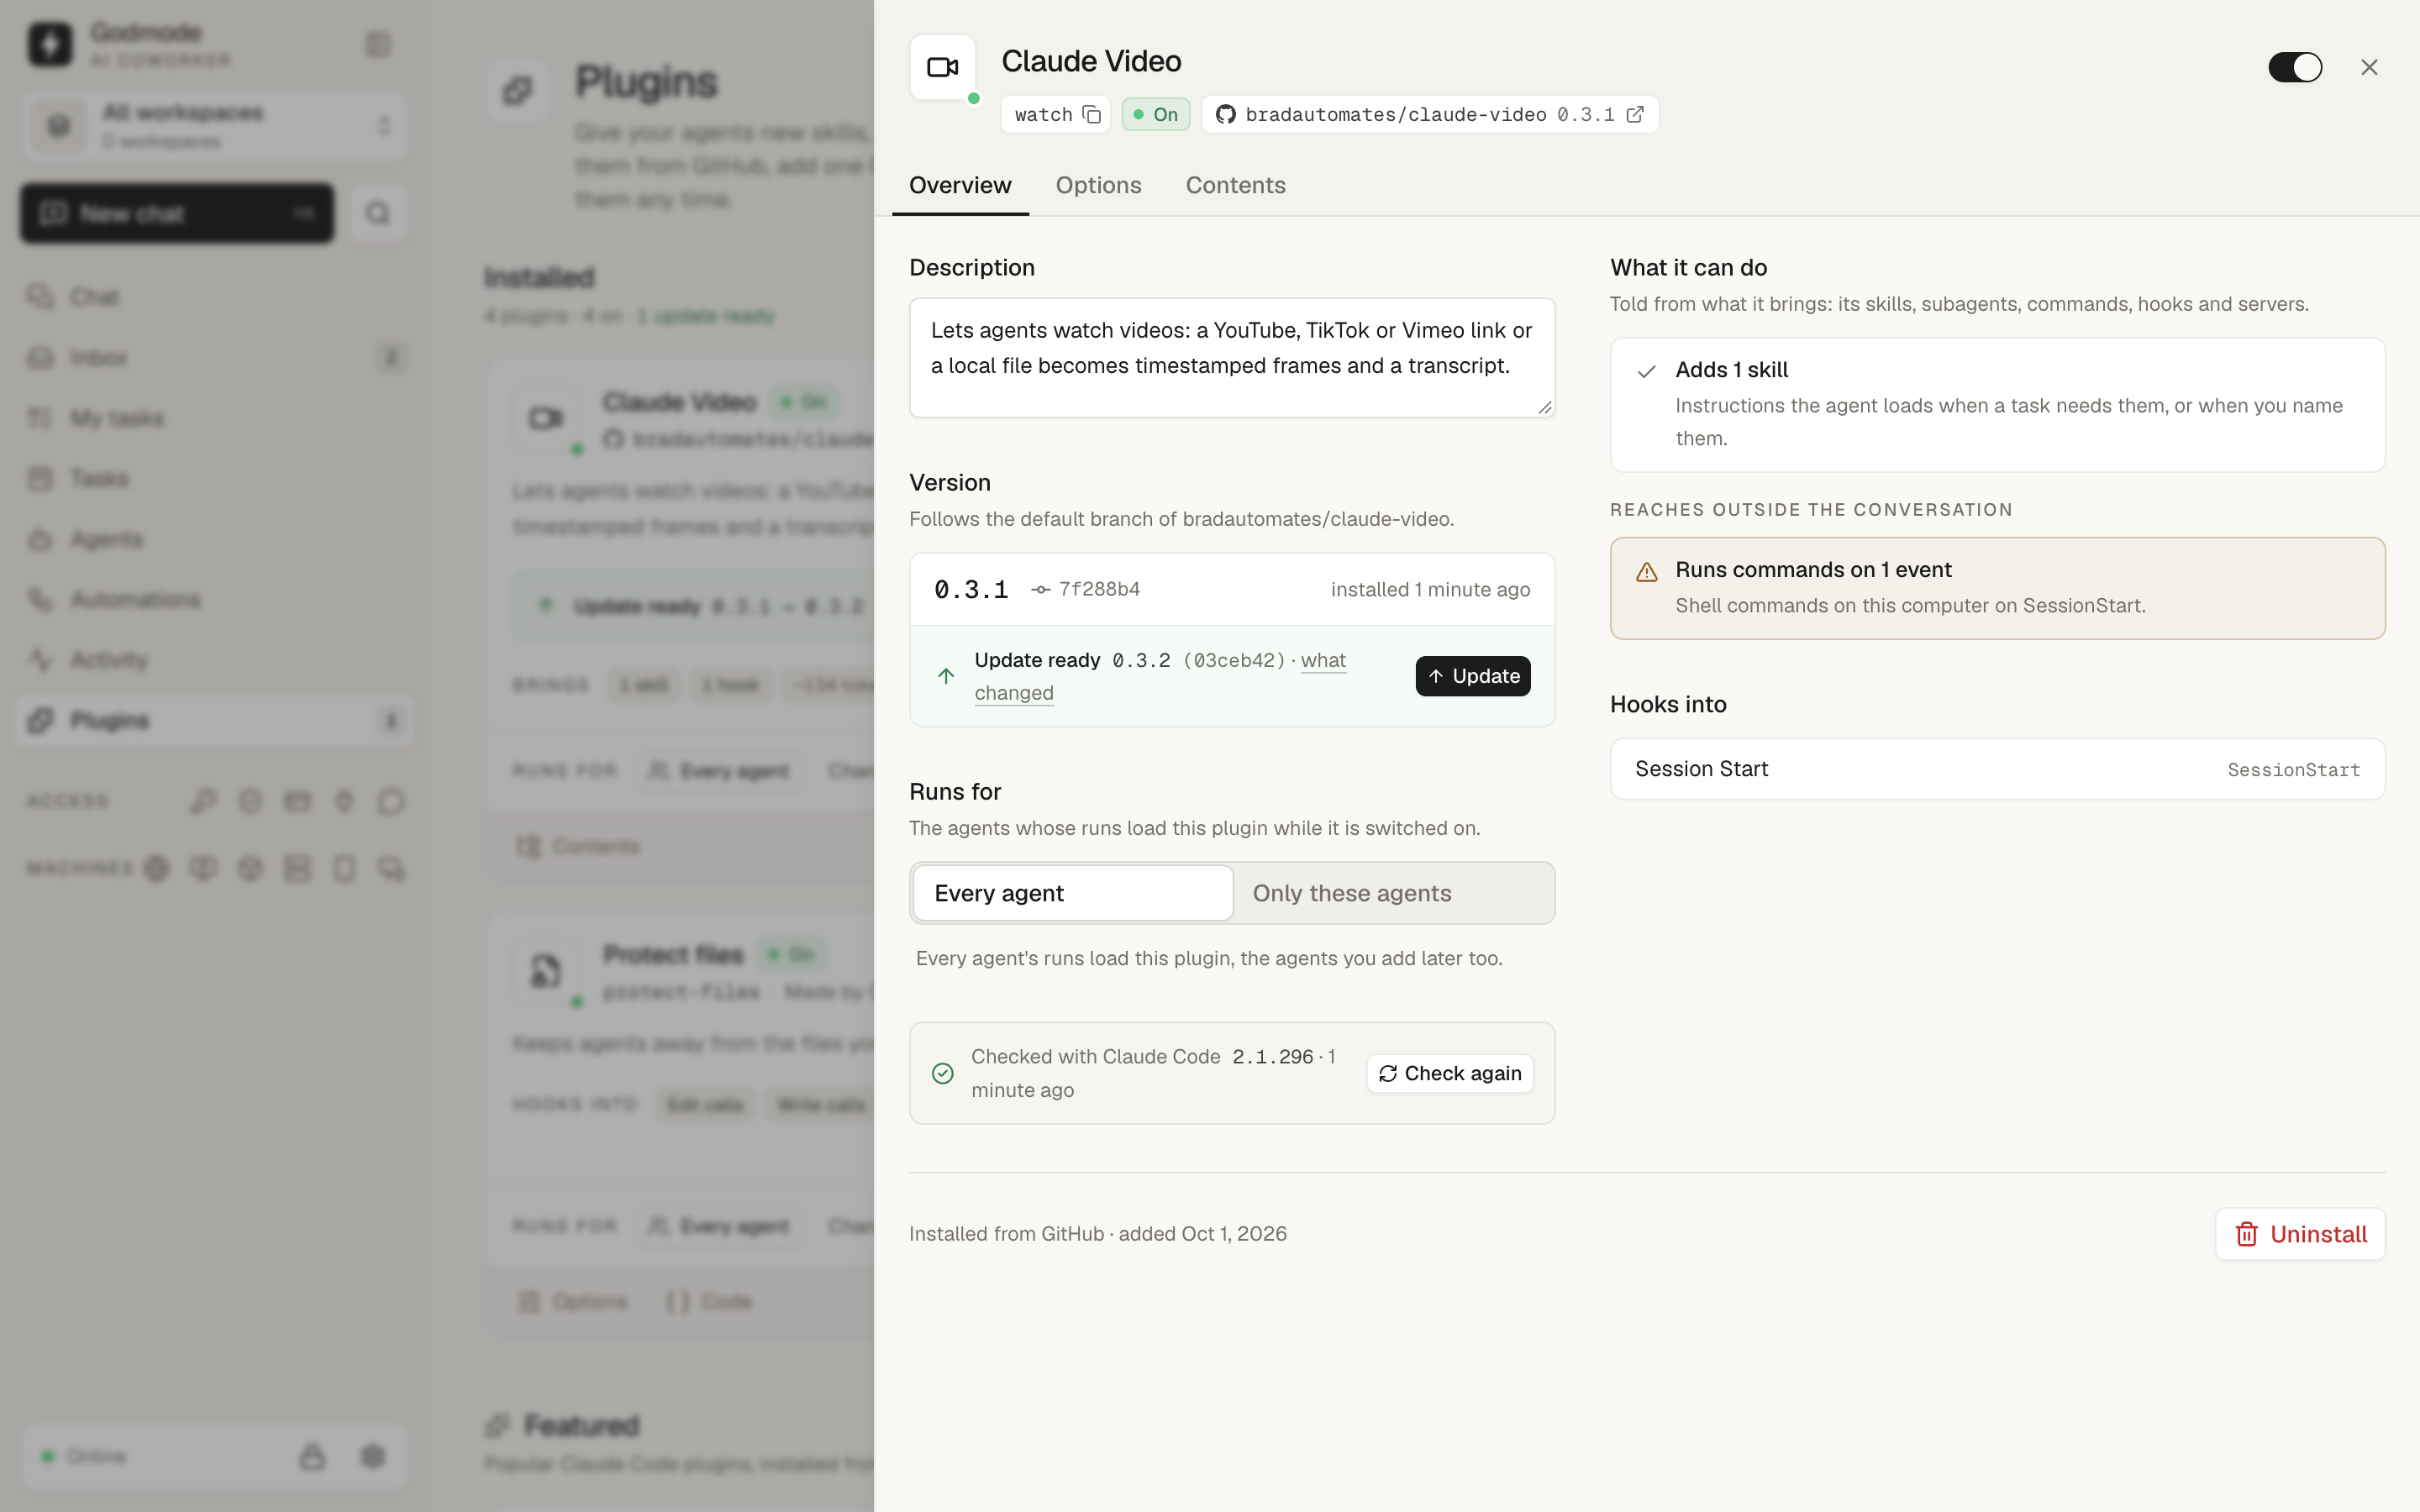
Task: Select Every agent option
Action: click(x=1073, y=893)
